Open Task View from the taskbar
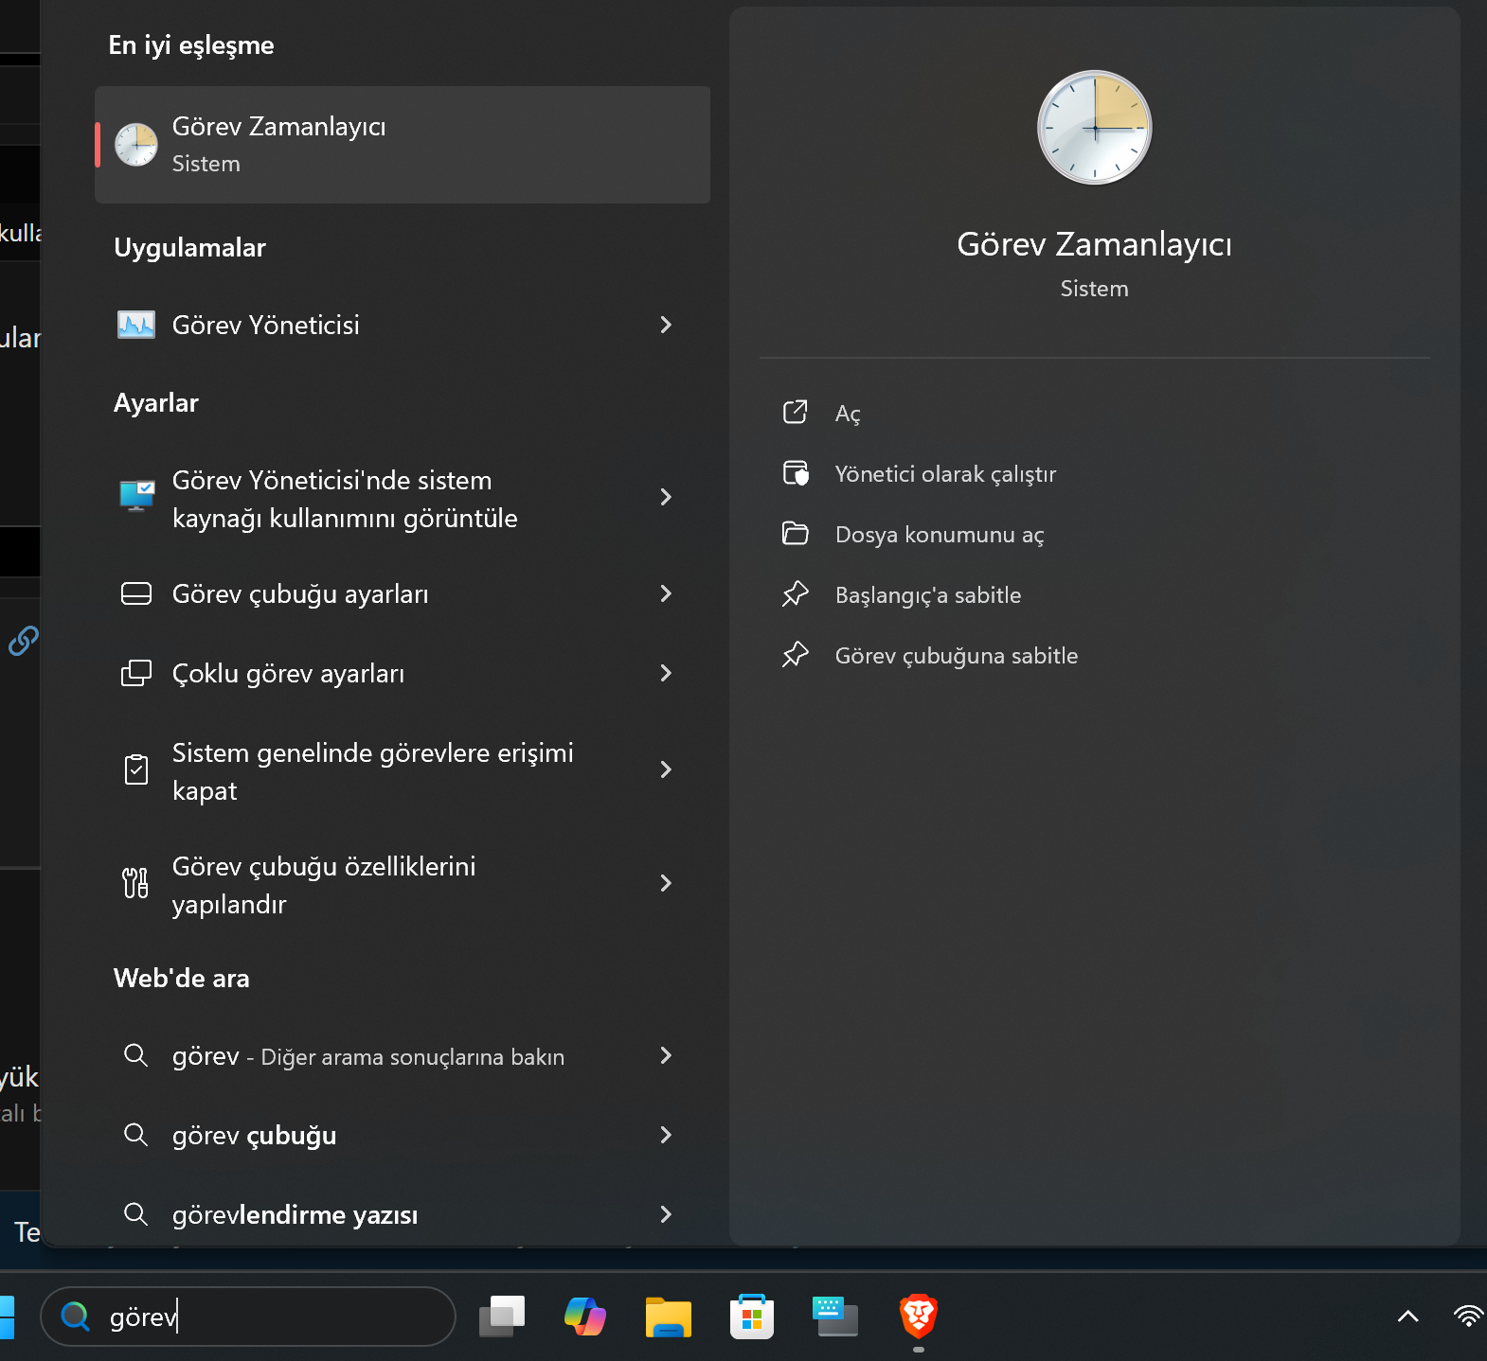The image size is (1487, 1361). [502, 1317]
